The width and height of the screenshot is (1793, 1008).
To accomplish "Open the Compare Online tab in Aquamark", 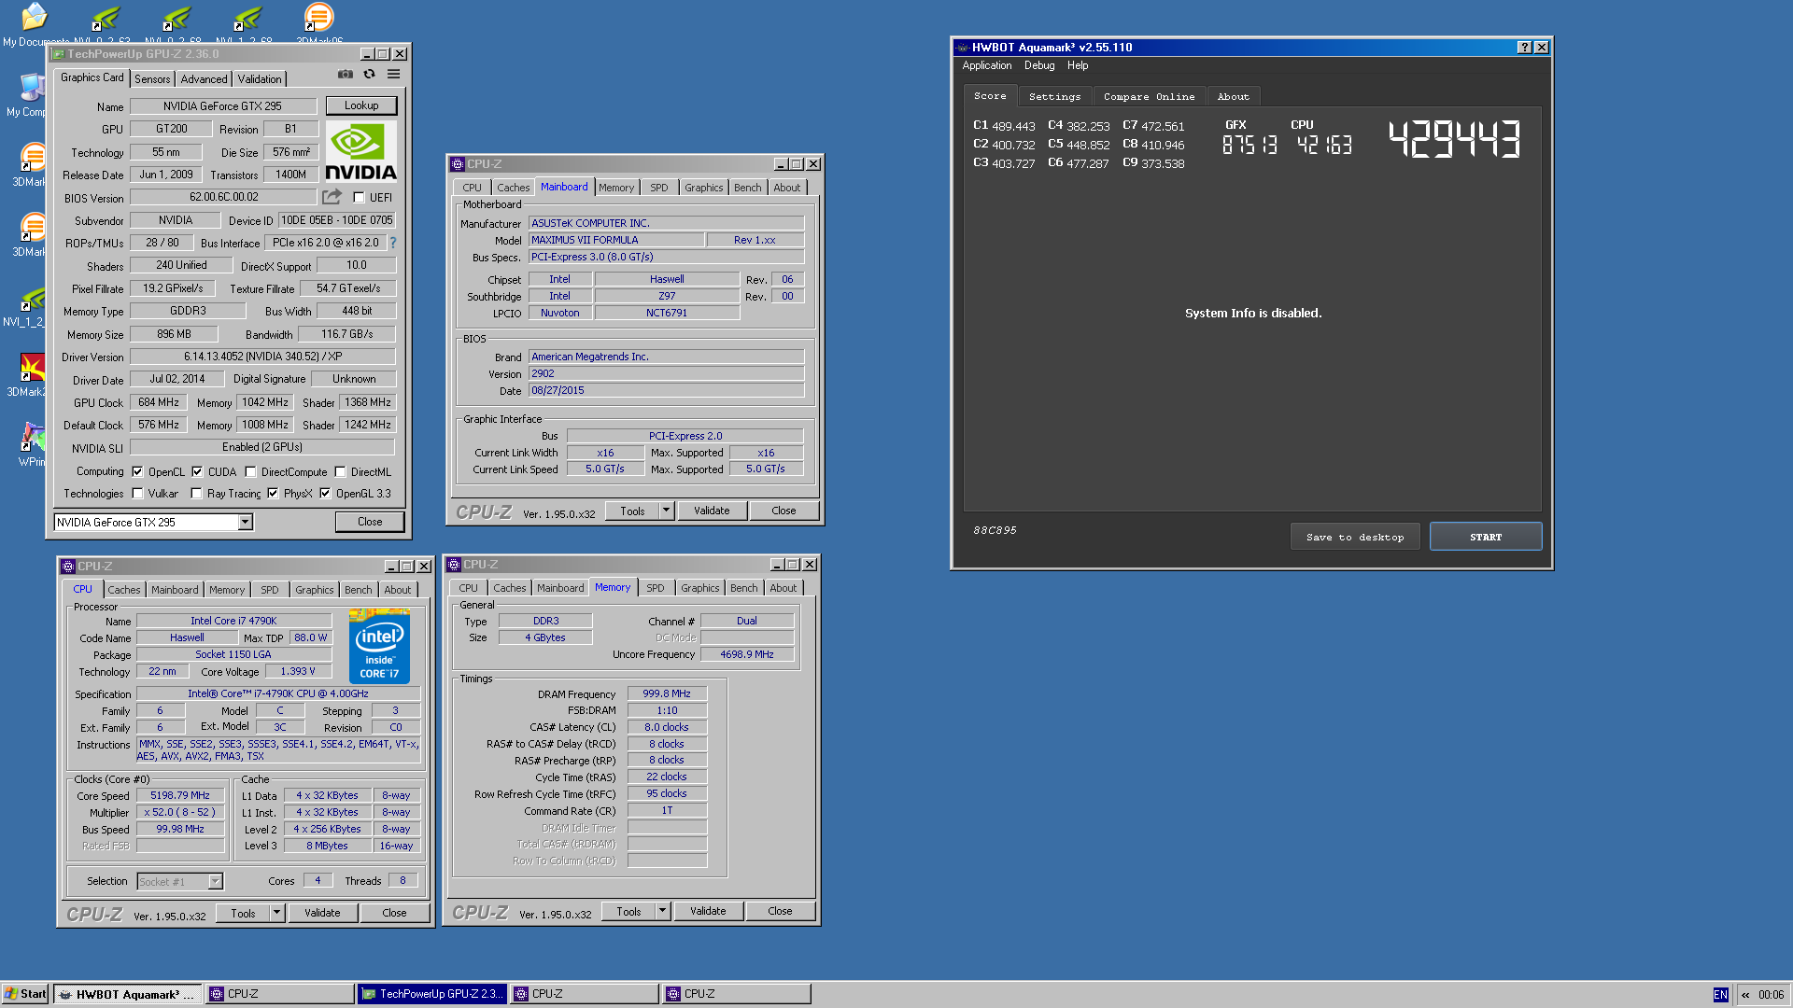I will coord(1149,96).
